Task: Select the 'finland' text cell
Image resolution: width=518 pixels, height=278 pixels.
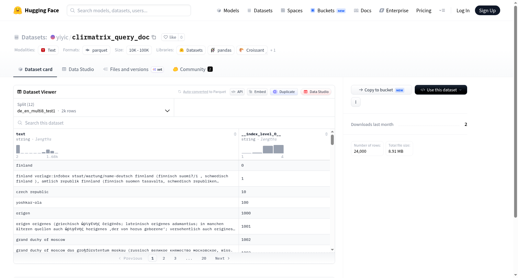Action: (126, 165)
